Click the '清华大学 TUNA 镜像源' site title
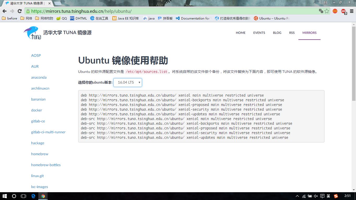This screenshot has height=200, width=356. (67, 33)
